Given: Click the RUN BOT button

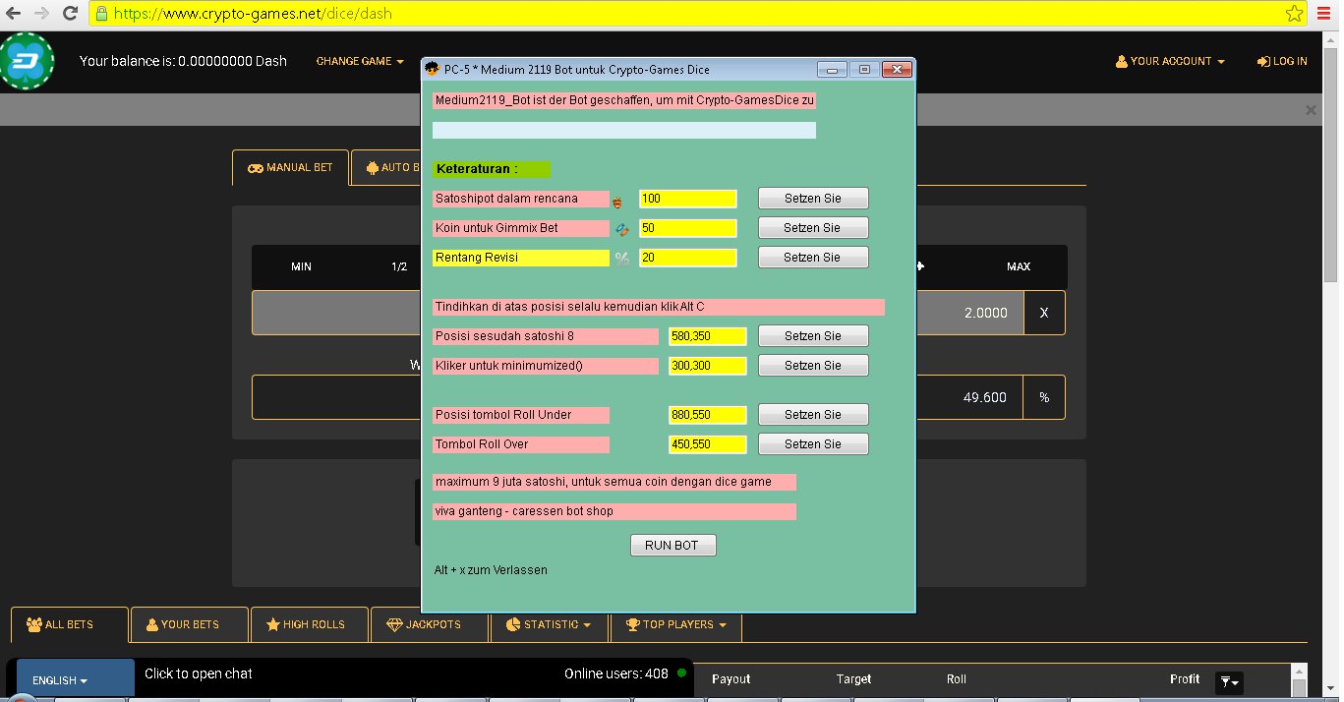Looking at the screenshot, I should (673, 545).
